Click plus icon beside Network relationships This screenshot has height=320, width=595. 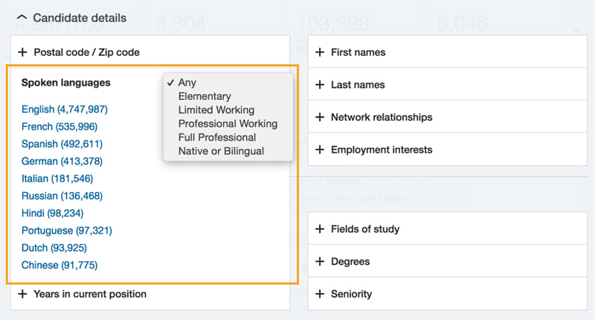pyautogui.click(x=320, y=117)
